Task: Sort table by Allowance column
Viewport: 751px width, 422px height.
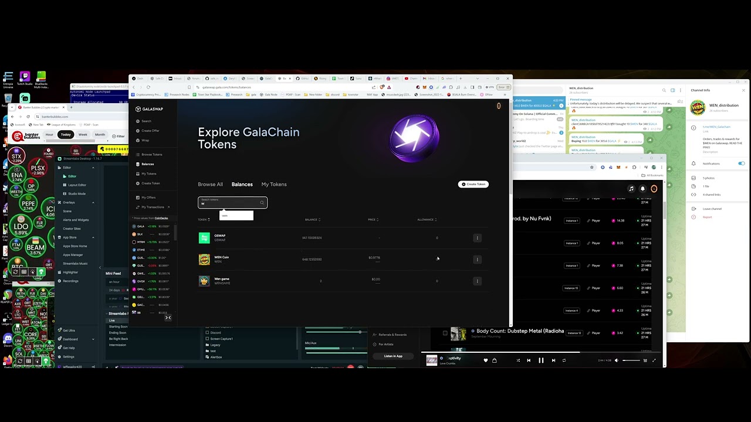Action: coord(427,220)
